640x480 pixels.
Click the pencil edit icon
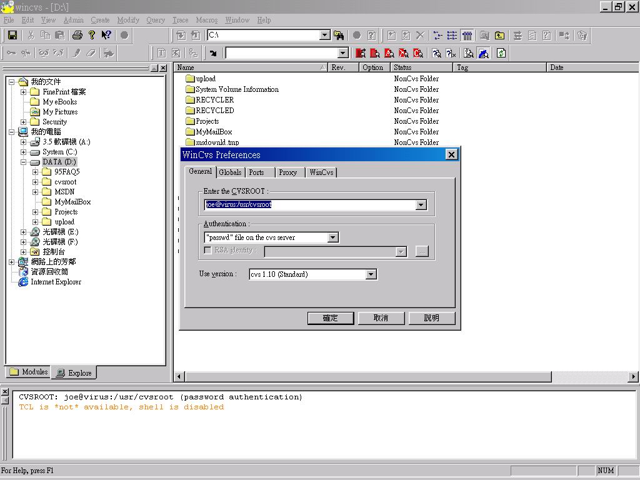pos(76,53)
